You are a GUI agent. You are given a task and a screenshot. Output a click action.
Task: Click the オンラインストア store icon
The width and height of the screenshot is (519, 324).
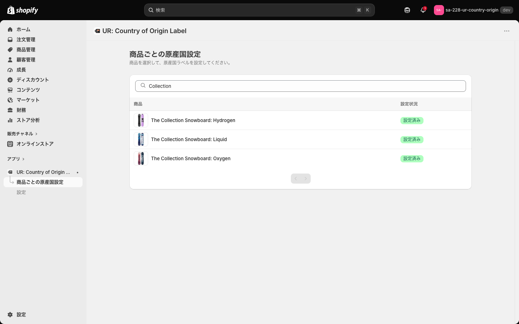(x=10, y=144)
